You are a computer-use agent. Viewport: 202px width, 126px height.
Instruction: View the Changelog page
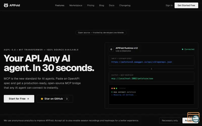click(x=125, y=5)
